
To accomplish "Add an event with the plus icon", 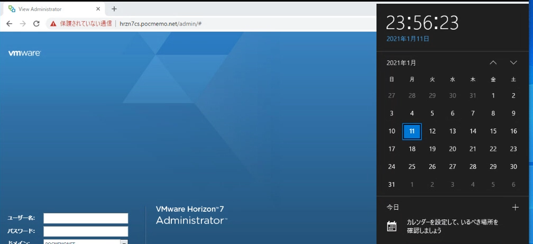I will 516,207.
